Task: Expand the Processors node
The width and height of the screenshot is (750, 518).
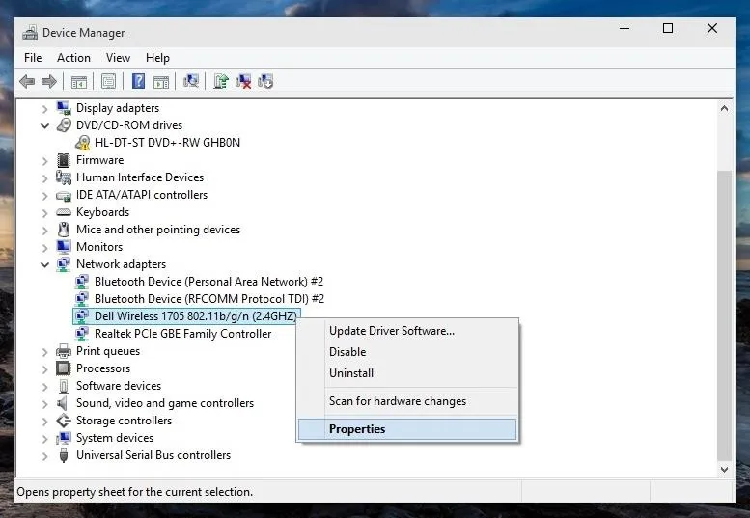Action: [45, 369]
